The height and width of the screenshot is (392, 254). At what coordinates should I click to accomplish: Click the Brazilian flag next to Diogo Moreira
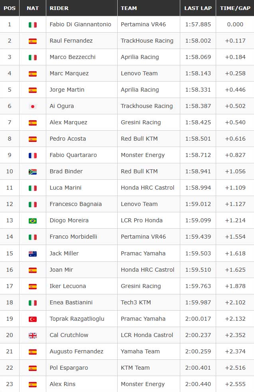pyautogui.click(x=33, y=221)
